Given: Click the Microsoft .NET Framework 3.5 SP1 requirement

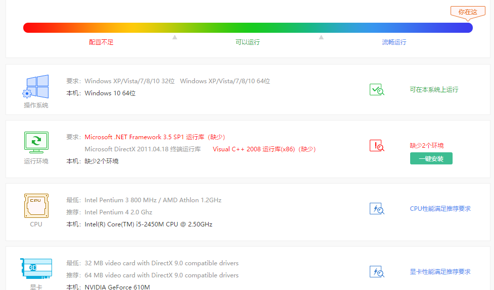Looking at the screenshot, I should [x=155, y=137].
